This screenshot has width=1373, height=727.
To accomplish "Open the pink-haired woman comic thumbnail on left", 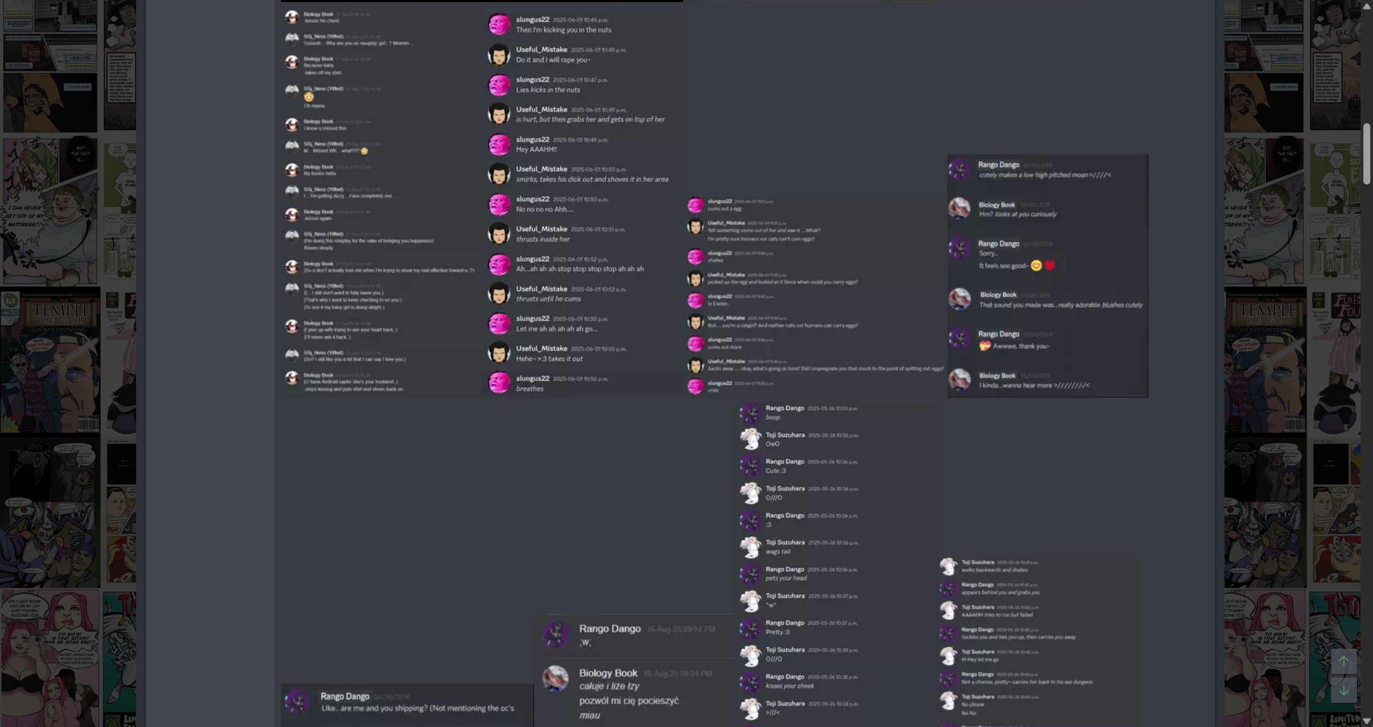I will point(50,658).
